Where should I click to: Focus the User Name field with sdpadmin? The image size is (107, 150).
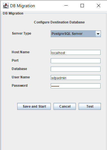pyautogui.click(x=76, y=78)
